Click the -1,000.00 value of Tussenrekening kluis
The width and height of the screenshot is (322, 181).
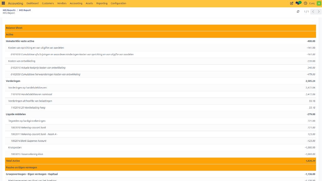[310, 154]
